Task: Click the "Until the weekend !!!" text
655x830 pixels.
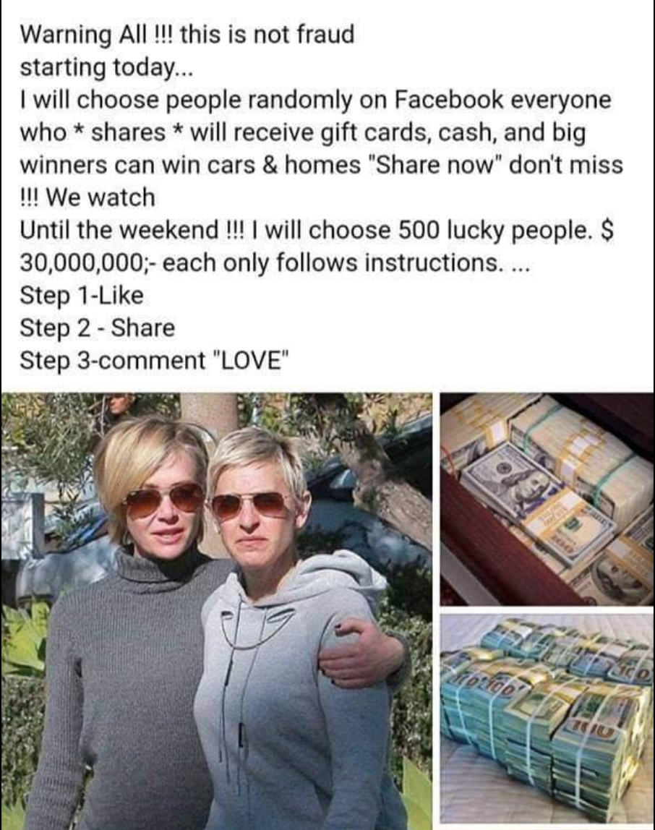Action: (x=129, y=230)
